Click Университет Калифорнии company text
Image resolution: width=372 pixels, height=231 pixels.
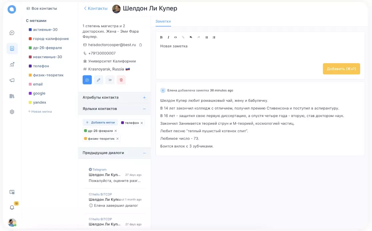coord(112,61)
